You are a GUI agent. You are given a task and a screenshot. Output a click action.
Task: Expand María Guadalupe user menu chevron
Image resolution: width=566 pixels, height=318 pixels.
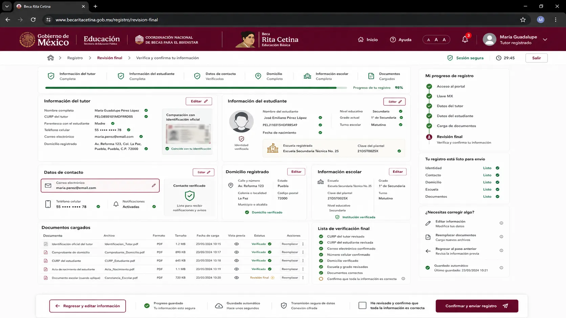[545, 40]
